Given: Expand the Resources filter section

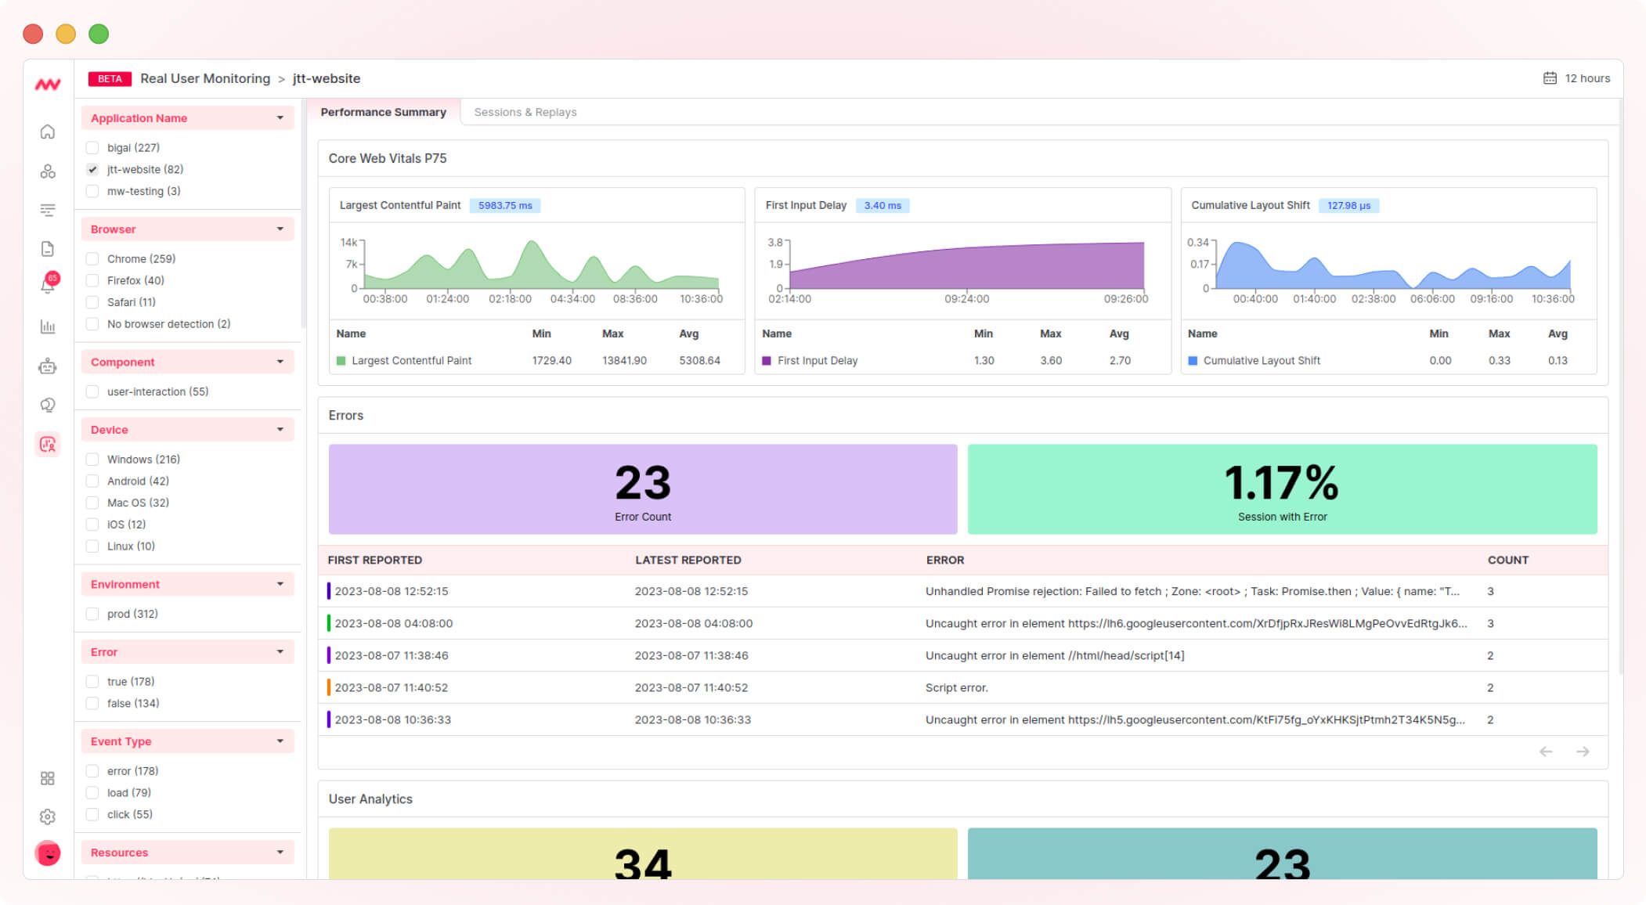Looking at the screenshot, I should (280, 852).
